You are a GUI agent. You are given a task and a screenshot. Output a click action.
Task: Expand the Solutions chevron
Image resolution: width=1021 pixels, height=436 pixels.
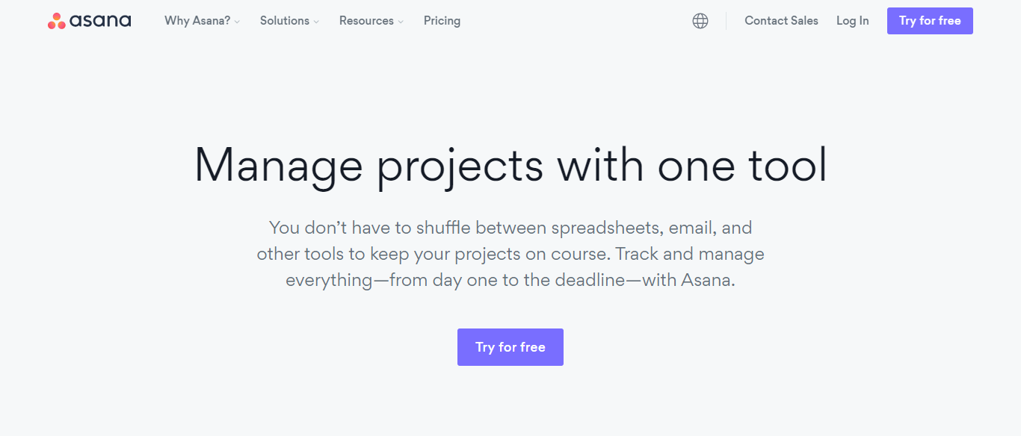(315, 22)
